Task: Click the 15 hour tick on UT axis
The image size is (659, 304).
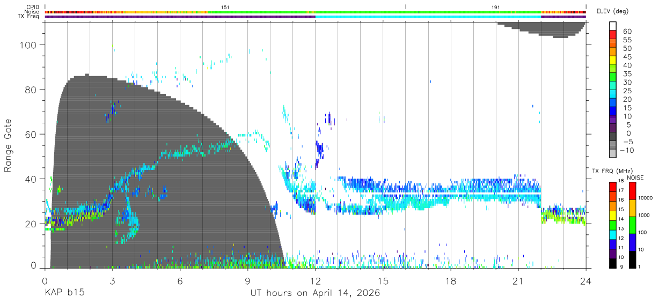Action: click(383, 281)
